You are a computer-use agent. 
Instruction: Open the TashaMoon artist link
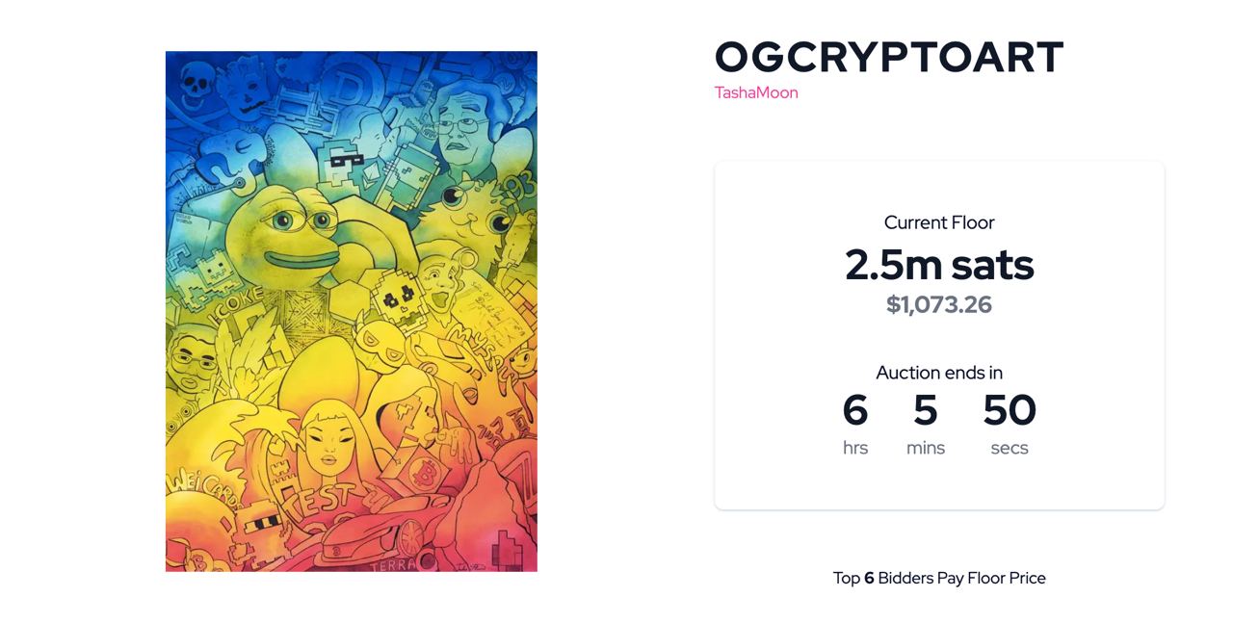coord(756,92)
